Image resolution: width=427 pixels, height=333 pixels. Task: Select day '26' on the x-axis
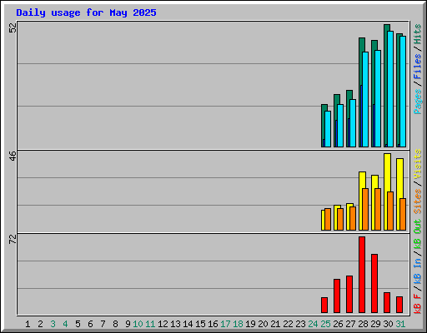[x=338, y=324]
